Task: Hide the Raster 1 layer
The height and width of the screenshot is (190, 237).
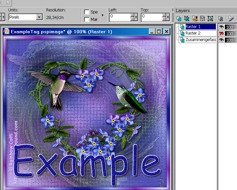Action: (x=221, y=27)
